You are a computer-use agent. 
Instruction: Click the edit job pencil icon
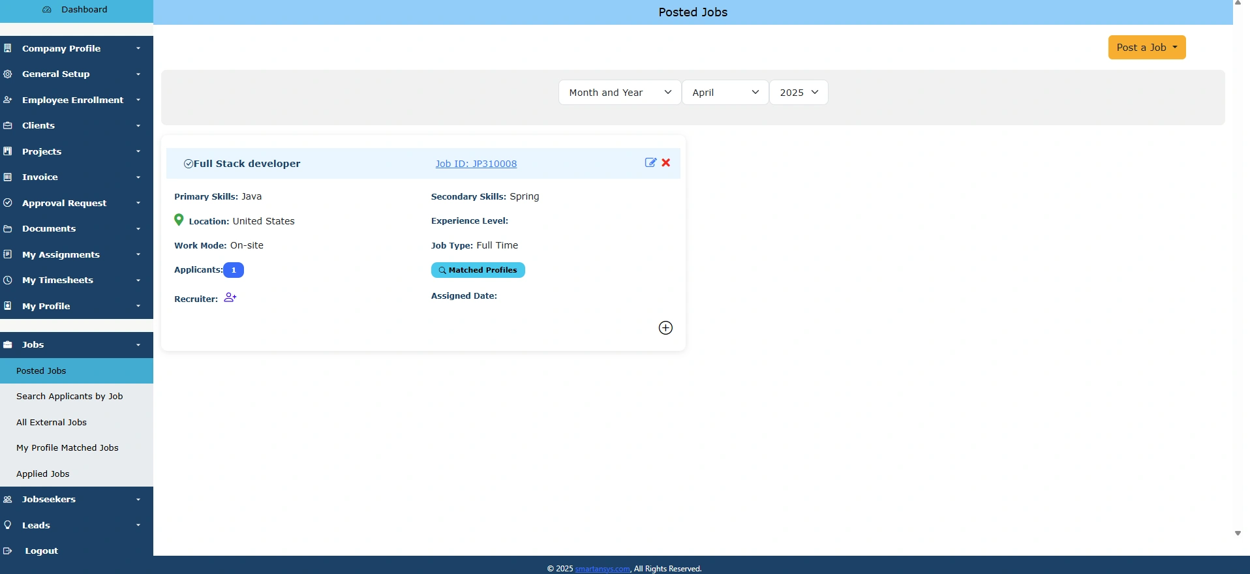point(650,162)
